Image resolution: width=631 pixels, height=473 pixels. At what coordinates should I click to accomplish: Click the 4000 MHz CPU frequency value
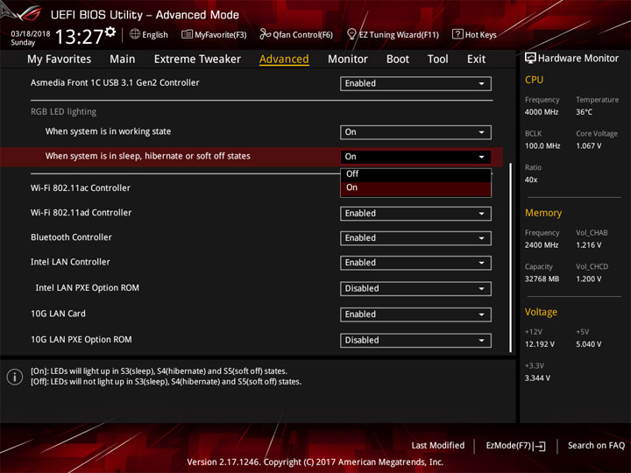click(x=542, y=112)
